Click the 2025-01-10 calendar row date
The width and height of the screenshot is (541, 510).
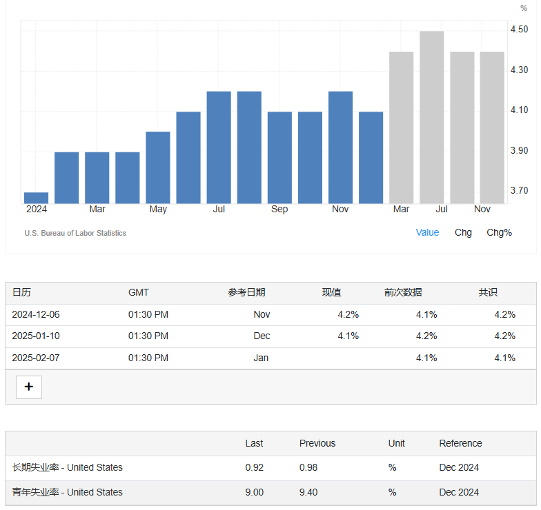click(x=36, y=336)
